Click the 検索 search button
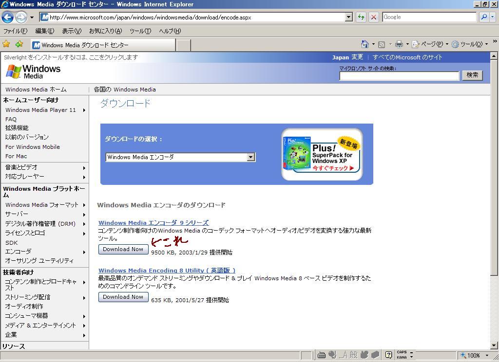 tap(472, 75)
